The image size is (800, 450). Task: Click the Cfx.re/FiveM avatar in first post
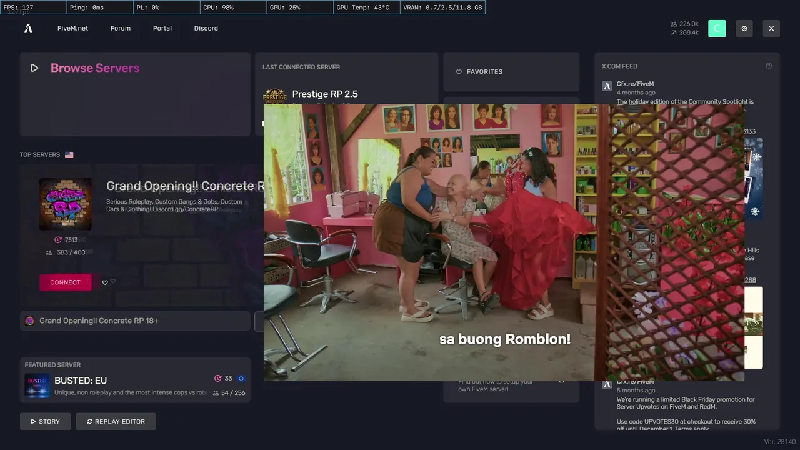[607, 86]
